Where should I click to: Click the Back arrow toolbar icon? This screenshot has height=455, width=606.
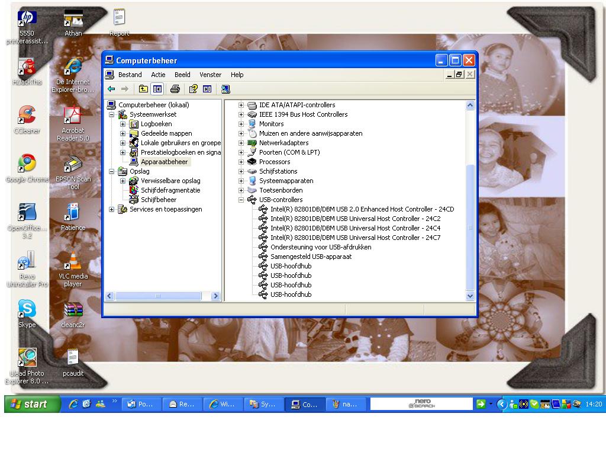[x=111, y=89]
